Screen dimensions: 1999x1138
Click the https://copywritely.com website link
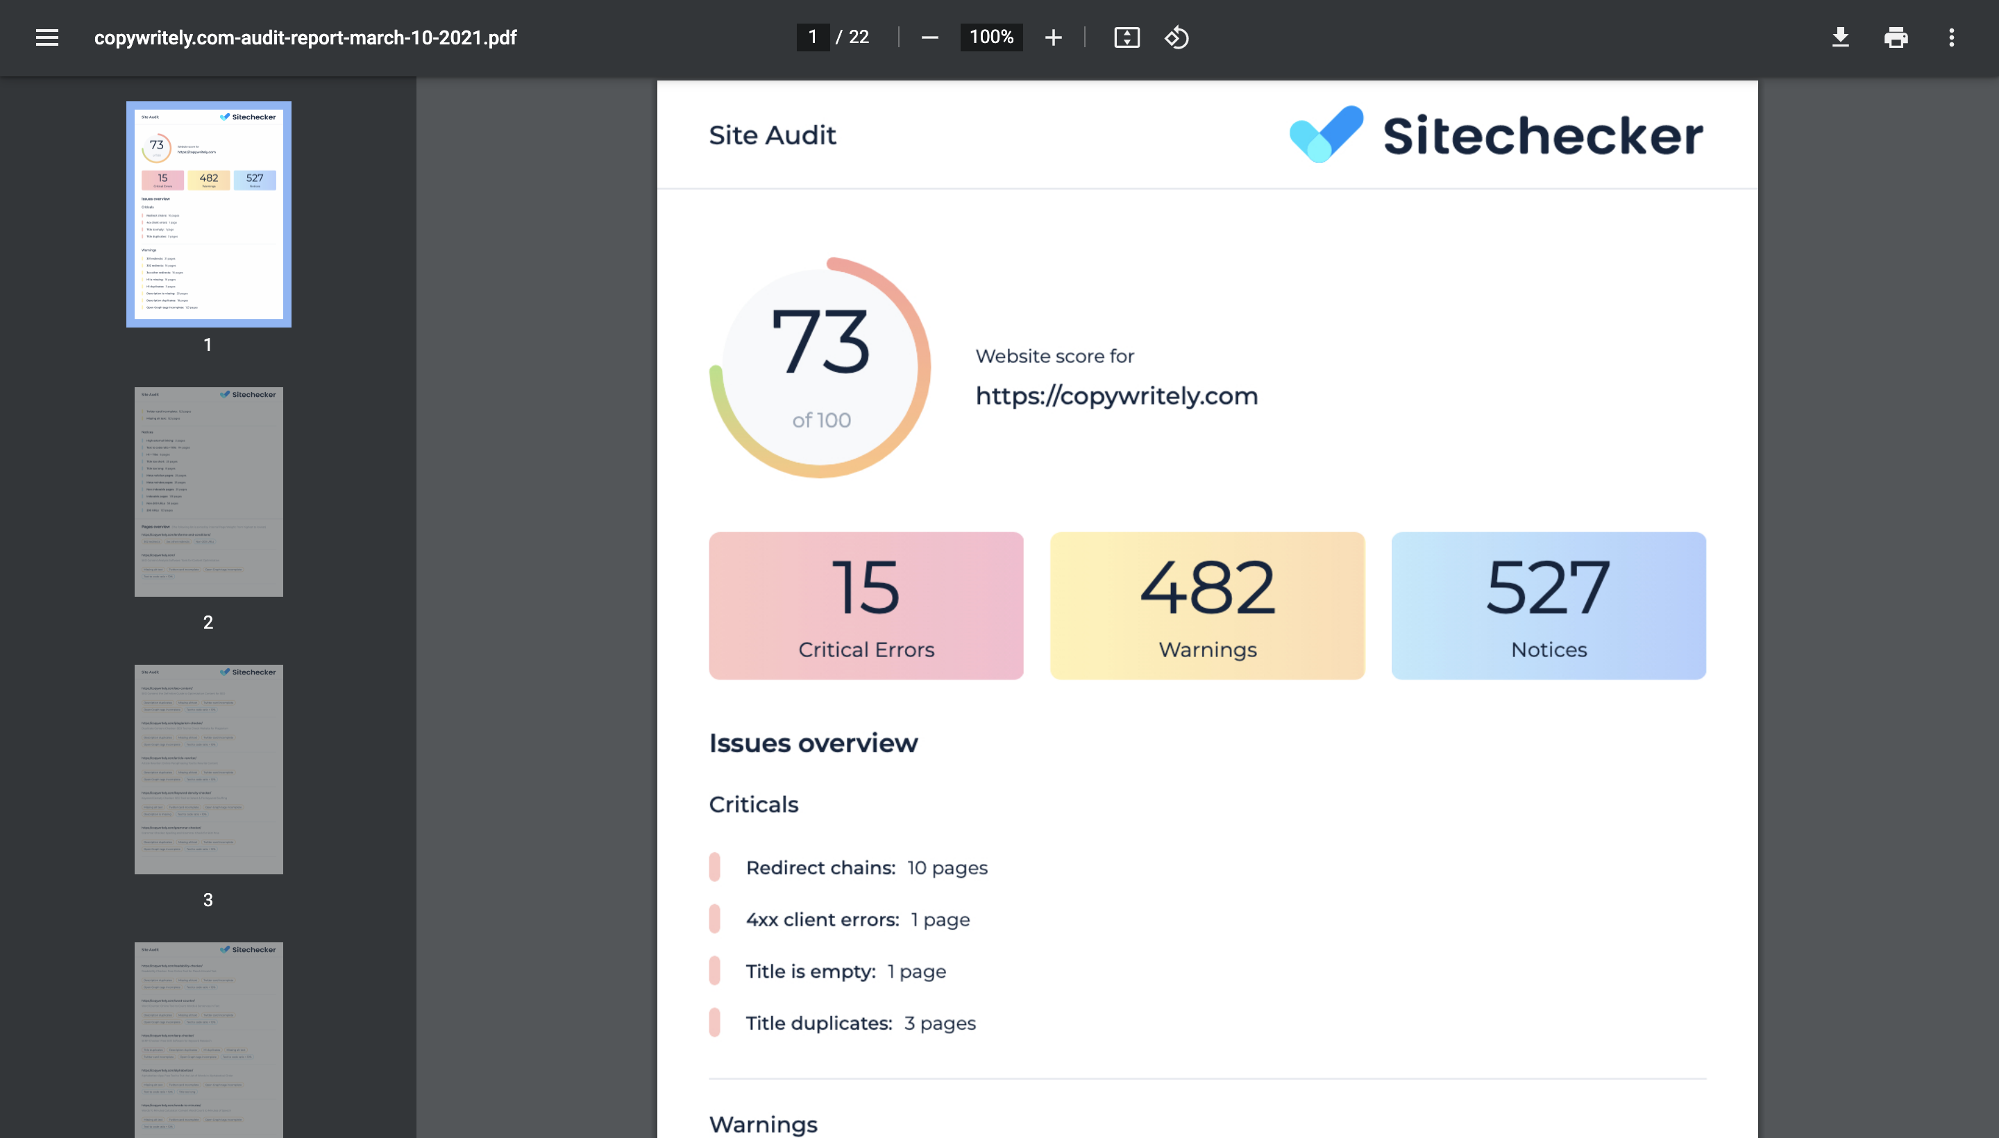pyautogui.click(x=1116, y=396)
